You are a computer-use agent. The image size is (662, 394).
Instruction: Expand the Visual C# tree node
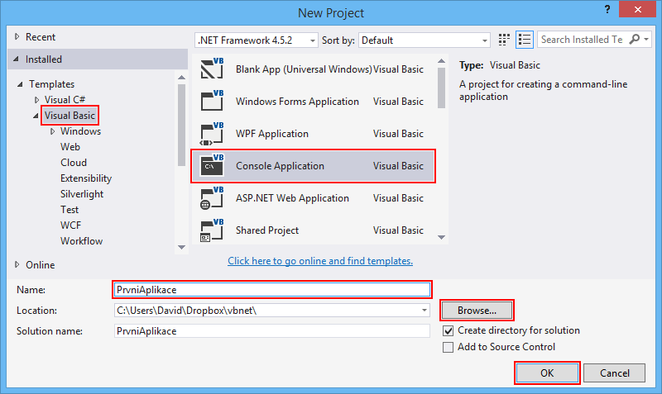(36, 100)
